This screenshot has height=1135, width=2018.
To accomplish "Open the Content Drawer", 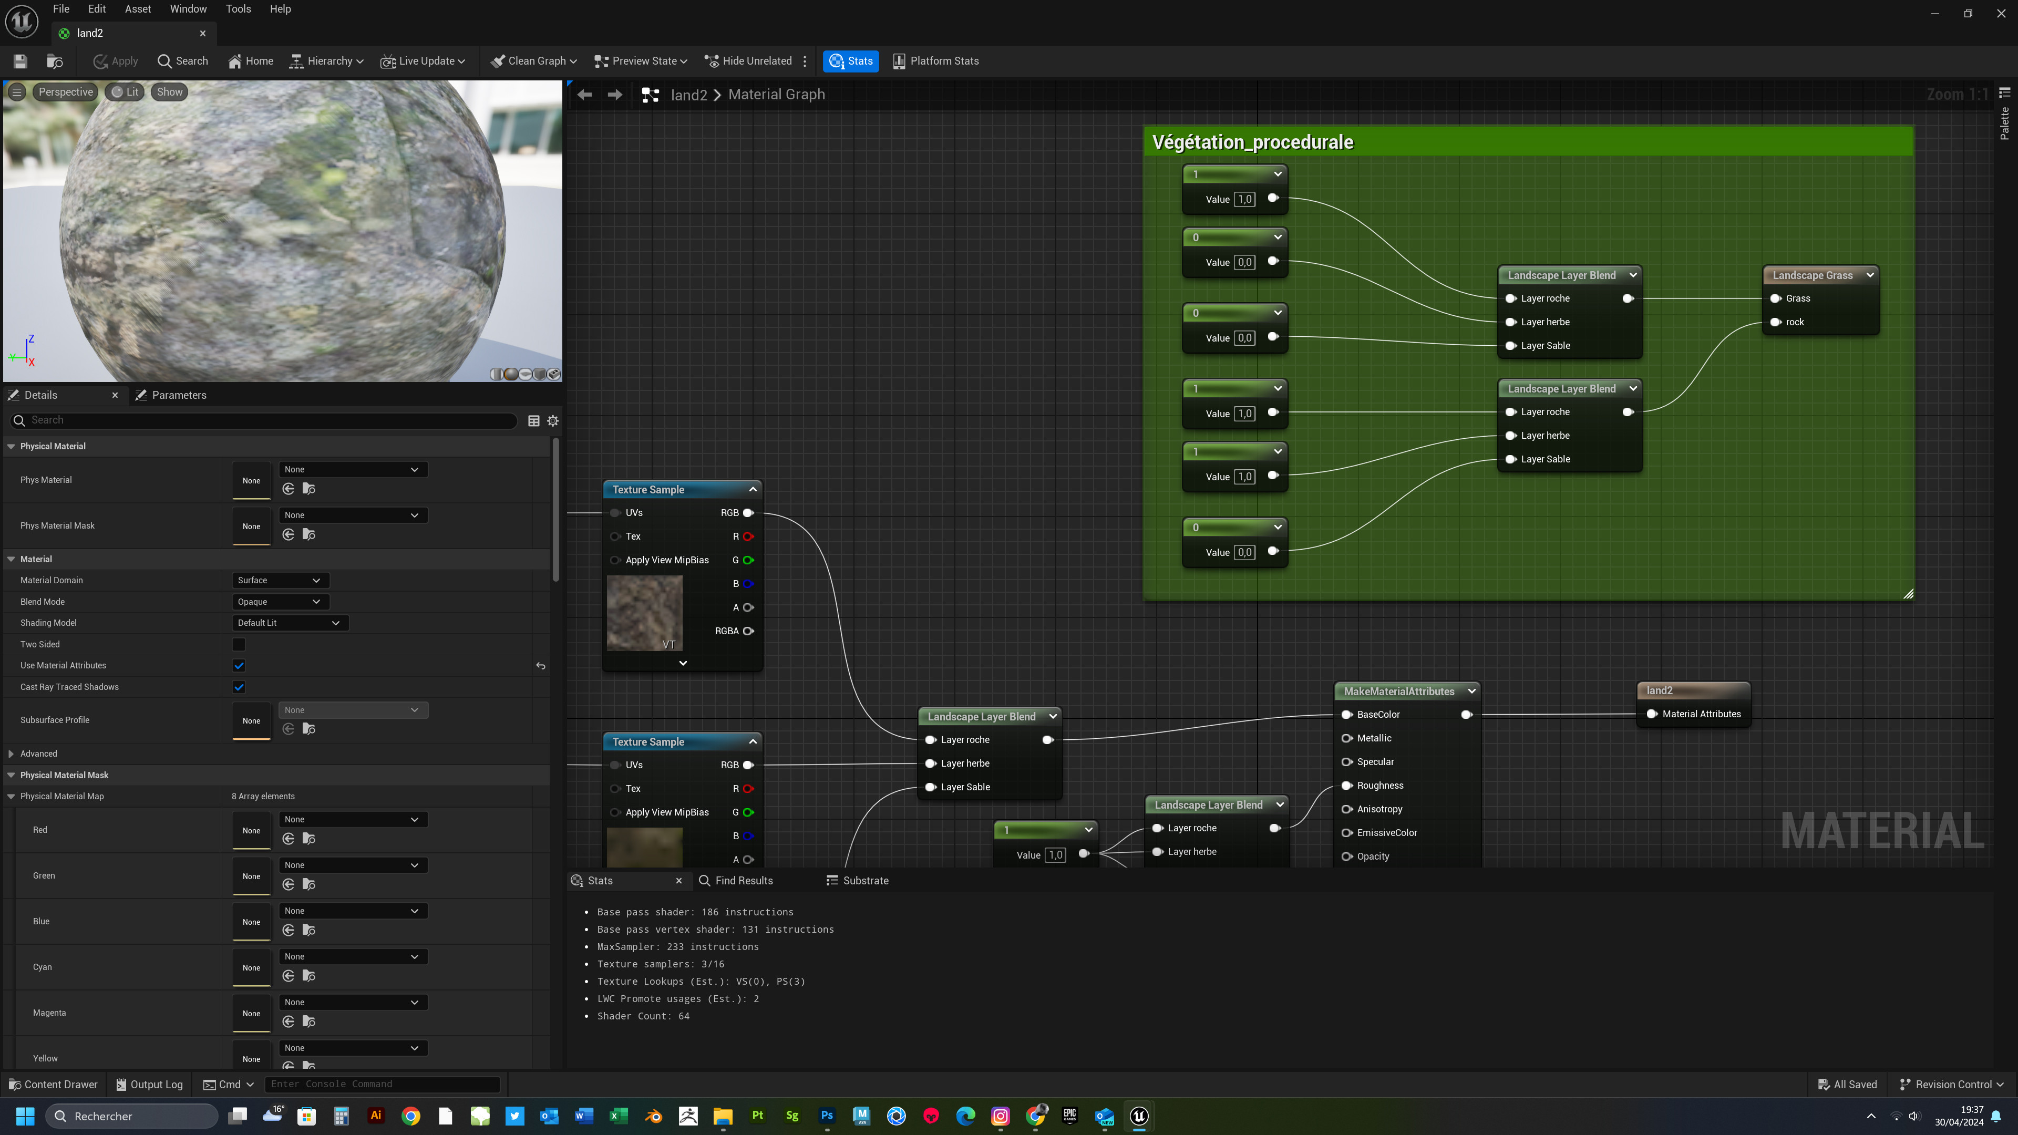I will (x=53, y=1084).
